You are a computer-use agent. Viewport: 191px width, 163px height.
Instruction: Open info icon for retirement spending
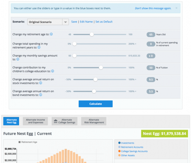click(39, 47)
